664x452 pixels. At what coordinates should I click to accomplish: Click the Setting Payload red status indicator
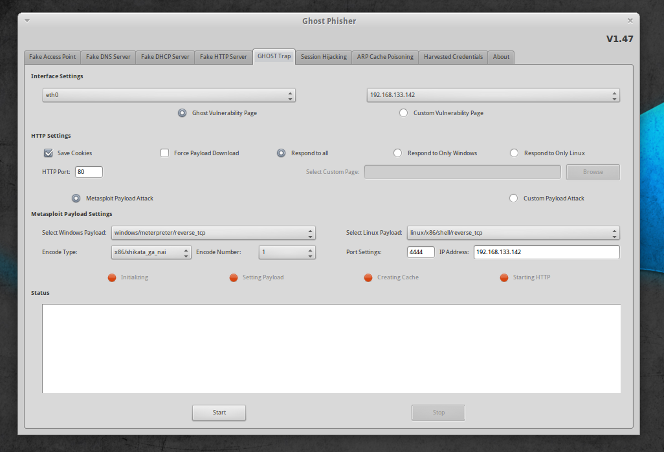click(234, 277)
